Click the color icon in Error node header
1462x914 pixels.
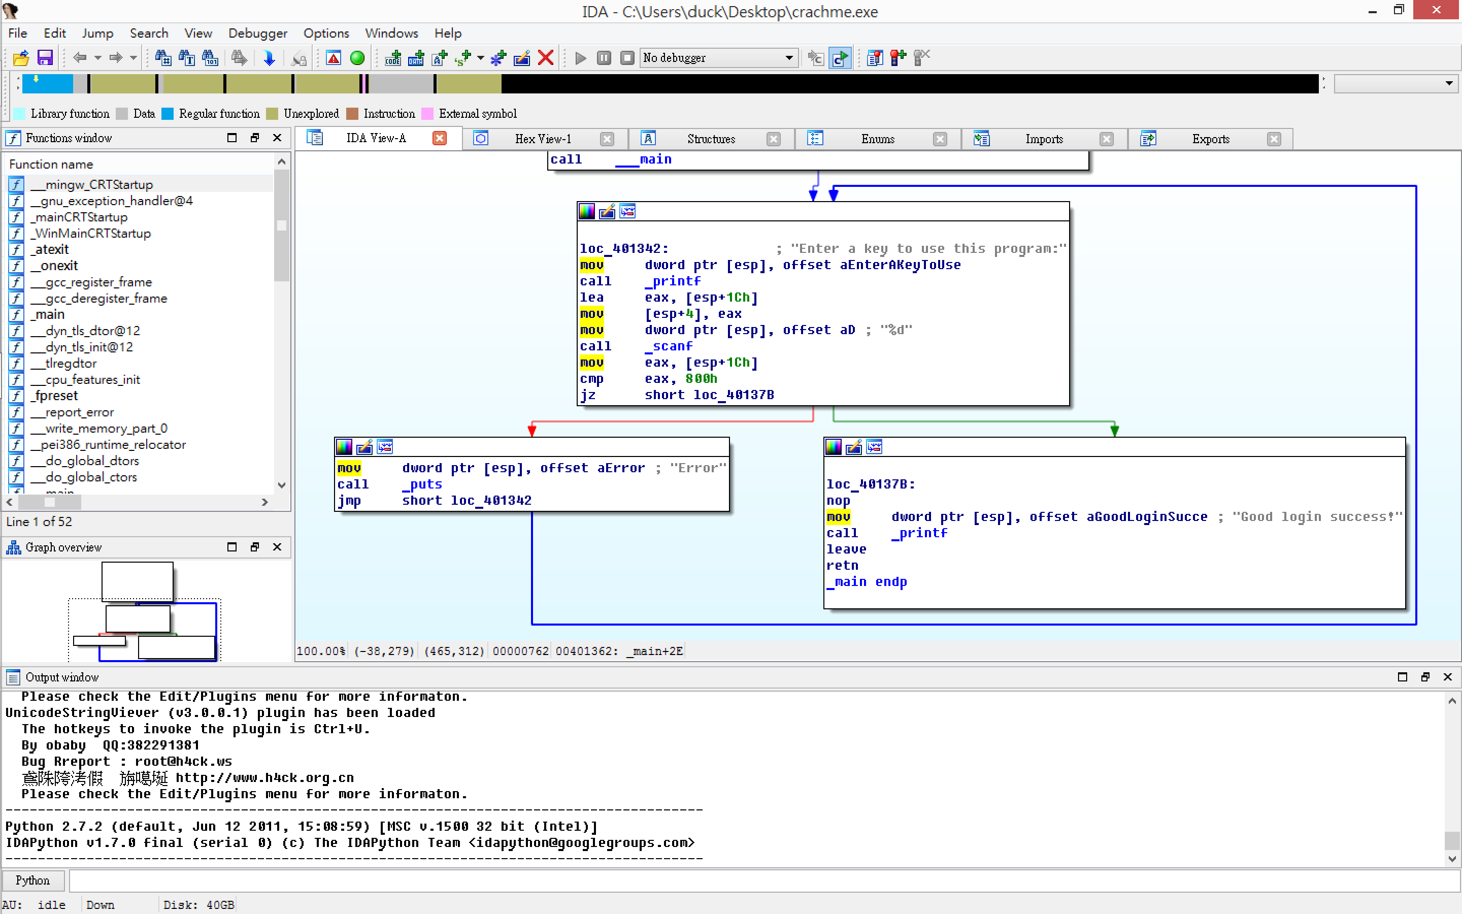click(344, 447)
